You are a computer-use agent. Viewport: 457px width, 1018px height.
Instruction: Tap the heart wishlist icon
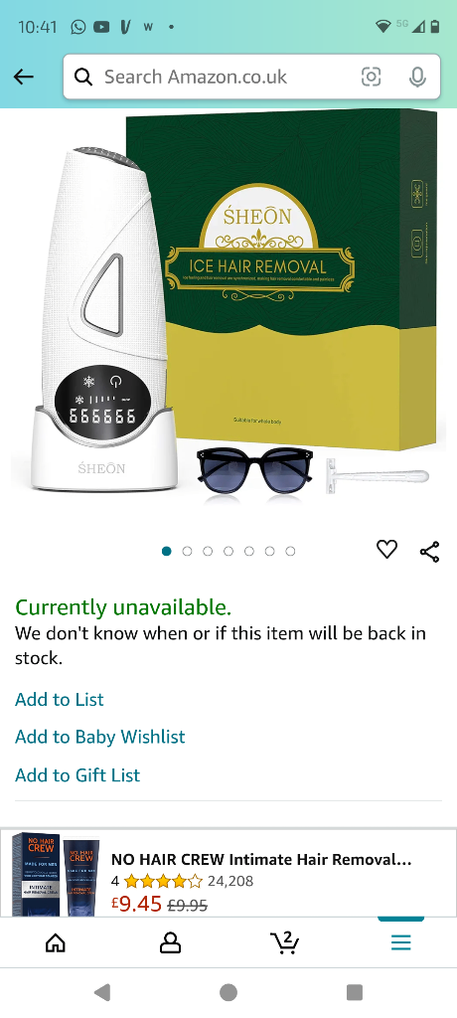click(386, 550)
